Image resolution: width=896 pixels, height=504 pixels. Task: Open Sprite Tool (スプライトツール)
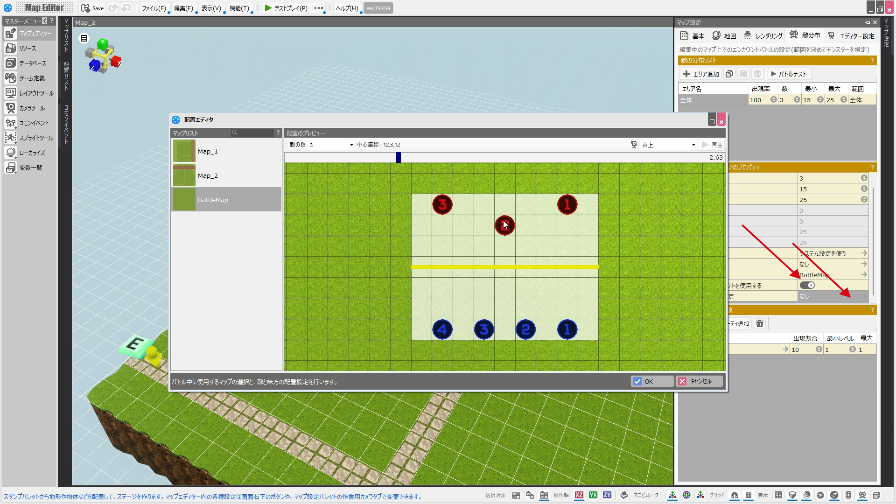28,138
